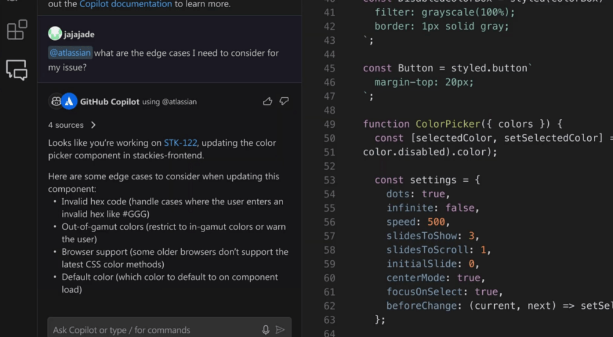613x337 pixels.
Task: Click line number 53 in the gutter
Action: click(329, 180)
